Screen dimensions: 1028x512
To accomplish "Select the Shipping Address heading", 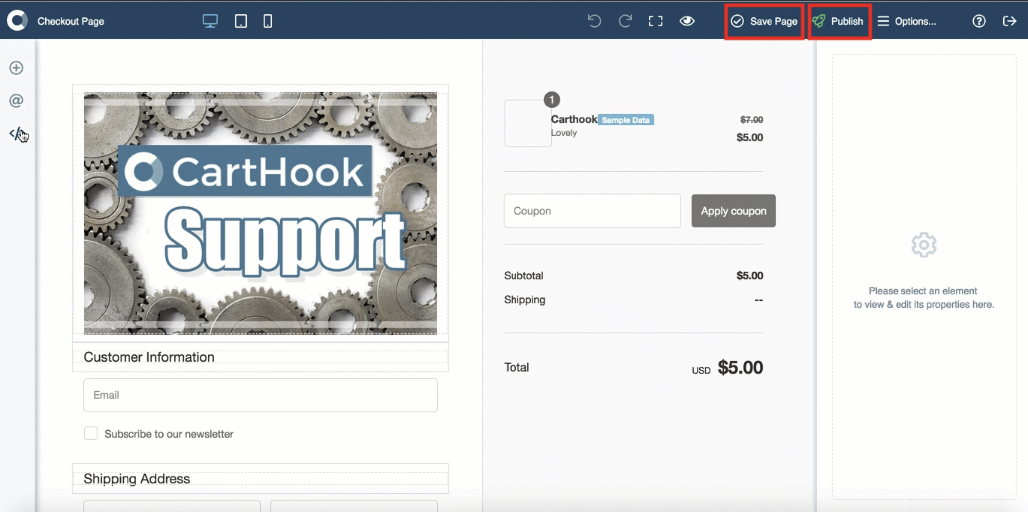I will [136, 478].
